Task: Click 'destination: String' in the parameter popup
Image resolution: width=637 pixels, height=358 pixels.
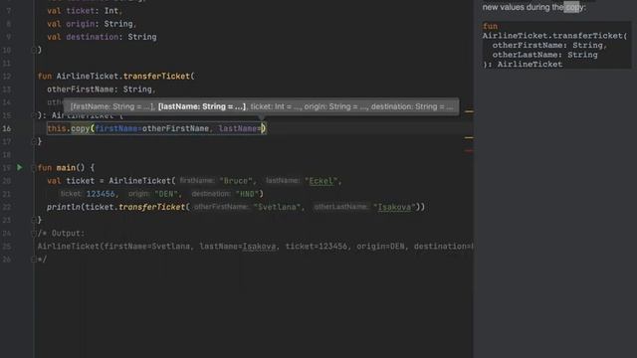Action: [411, 106]
